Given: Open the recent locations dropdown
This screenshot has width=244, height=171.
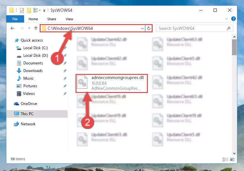Looking at the screenshot, I should point(29,28).
